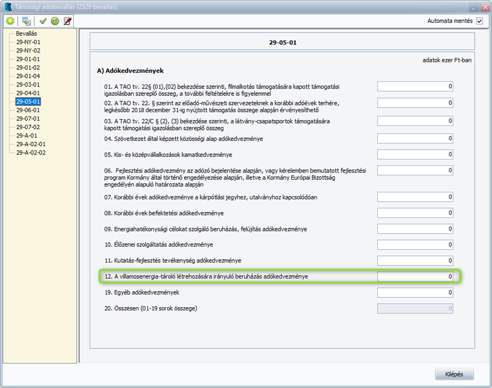This screenshot has height=388, width=492.
Task: Click label '05. Kis- és középvállalkozások kamatkedvezménye'
Action: [168, 155]
